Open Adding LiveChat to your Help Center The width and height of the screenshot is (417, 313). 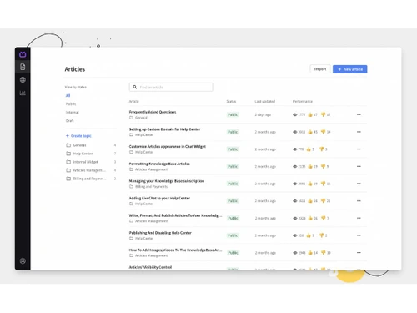(159, 198)
